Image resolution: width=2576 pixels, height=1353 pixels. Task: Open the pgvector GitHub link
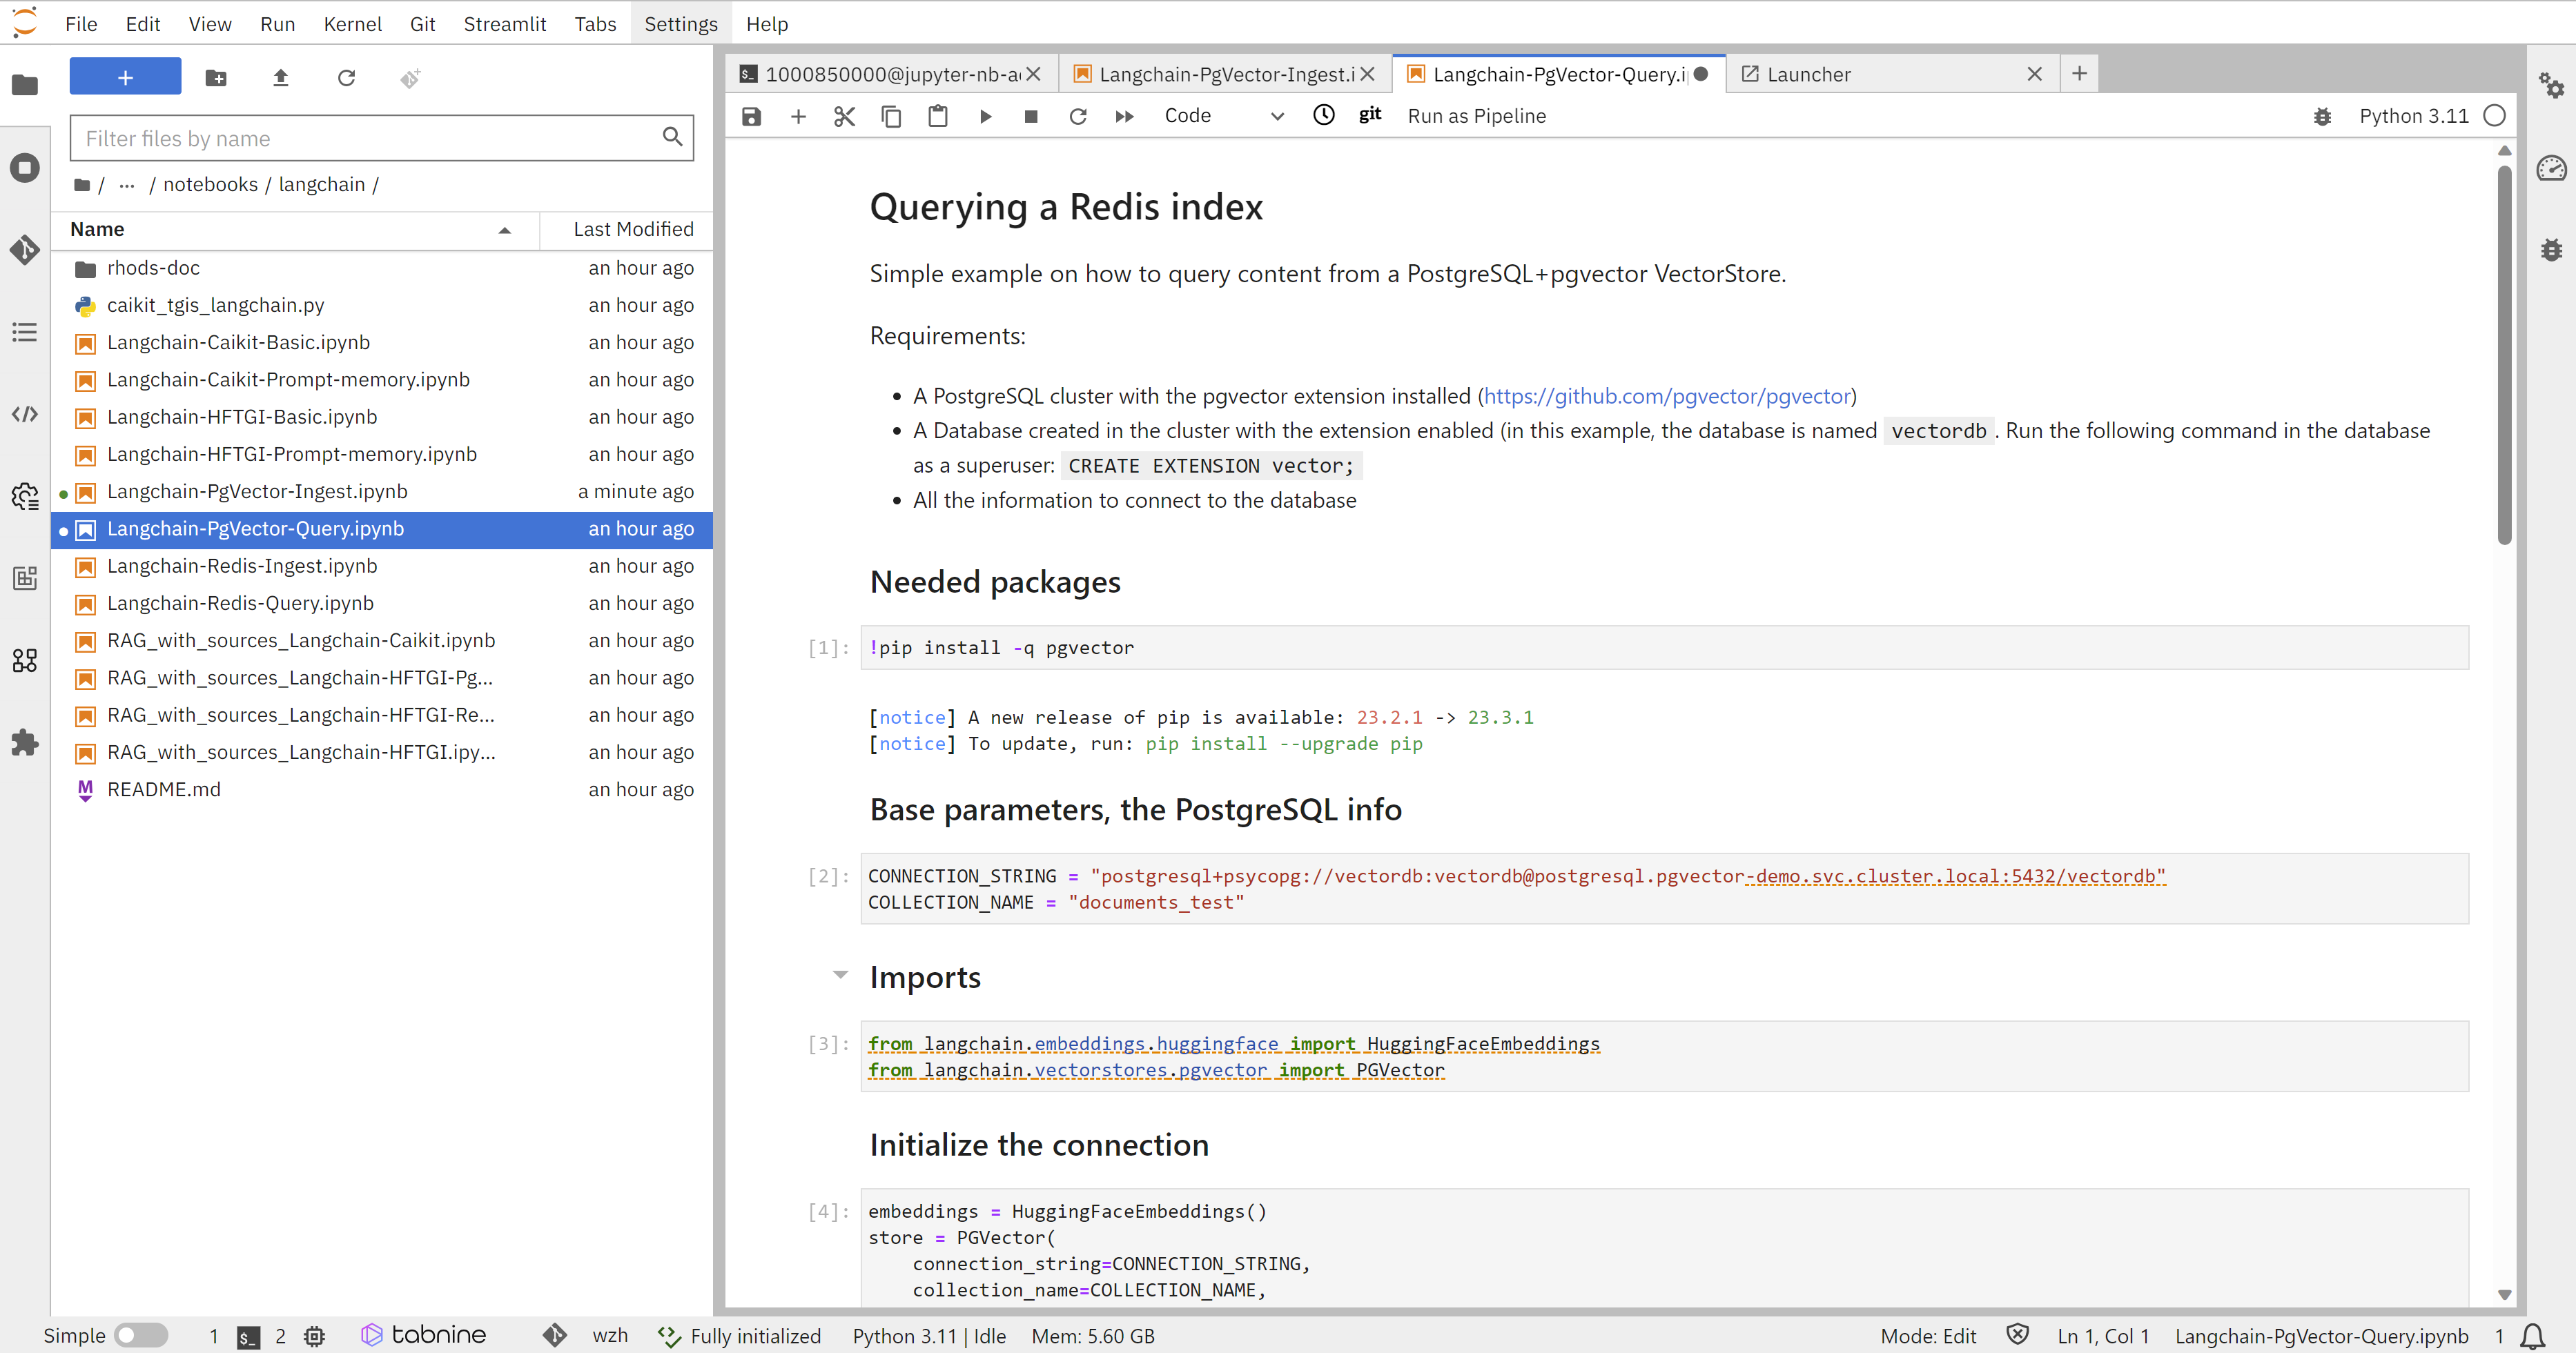[x=1667, y=396]
